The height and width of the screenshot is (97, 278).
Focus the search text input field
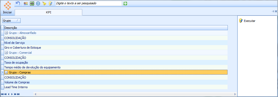[x=89, y=3]
